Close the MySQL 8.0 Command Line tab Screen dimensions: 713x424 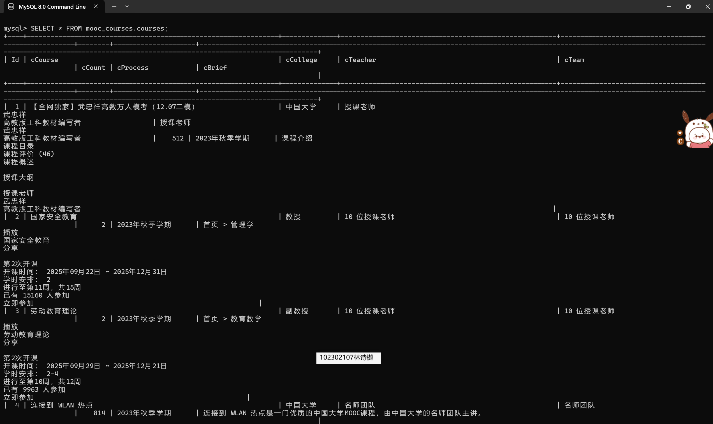[96, 6]
